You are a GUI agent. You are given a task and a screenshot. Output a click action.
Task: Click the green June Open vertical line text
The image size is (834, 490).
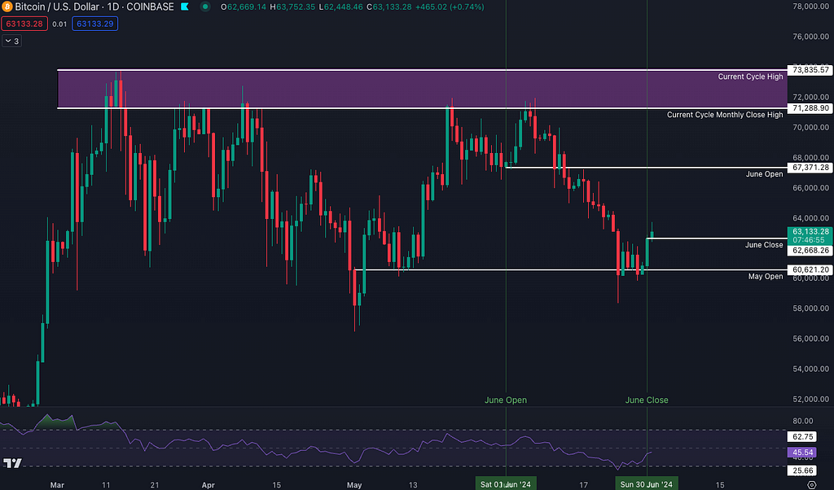[x=505, y=400]
